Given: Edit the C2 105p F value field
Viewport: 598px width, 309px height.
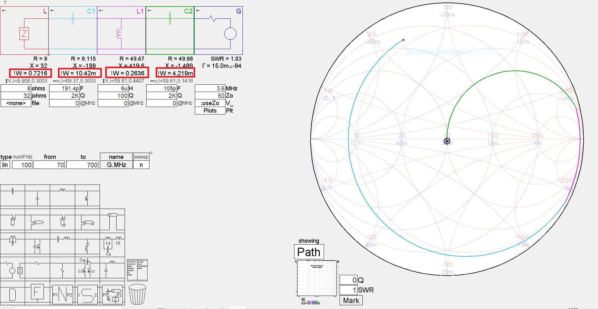Looking at the screenshot, I should [162, 88].
